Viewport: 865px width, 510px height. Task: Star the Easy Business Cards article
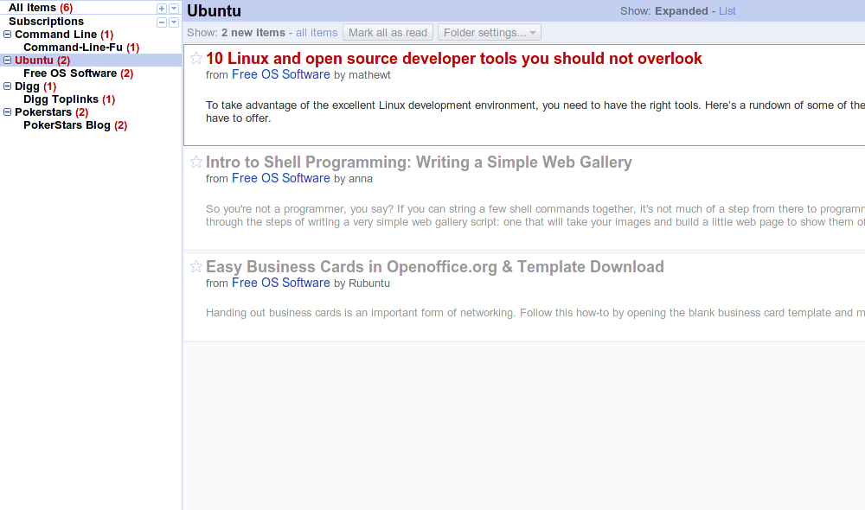click(195, 266)
